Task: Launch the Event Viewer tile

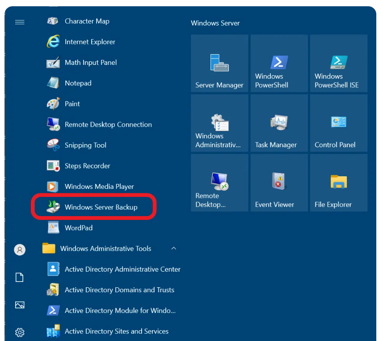Action: point(279,183)
